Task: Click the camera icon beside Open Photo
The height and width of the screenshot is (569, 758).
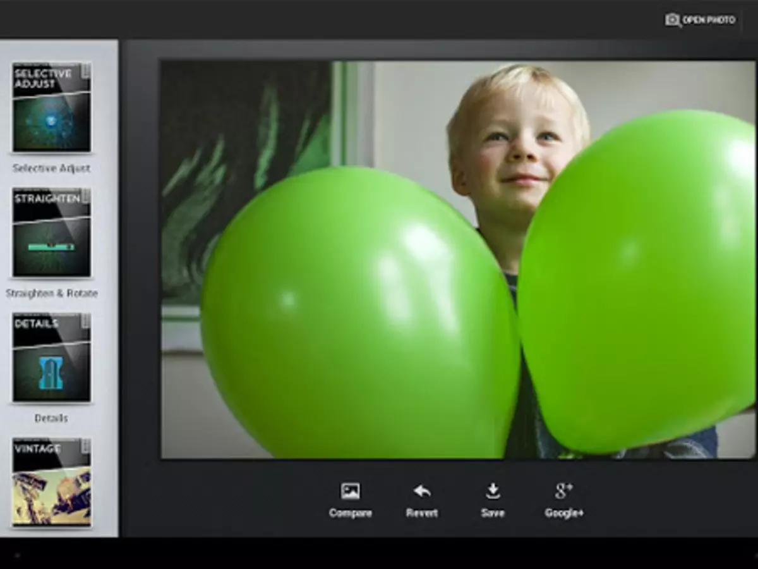Action: tap(673, 20)
